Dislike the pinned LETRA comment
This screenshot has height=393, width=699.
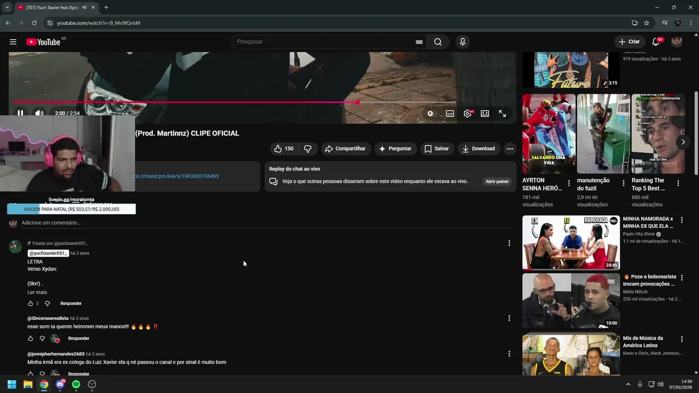(x=47, y=303)
